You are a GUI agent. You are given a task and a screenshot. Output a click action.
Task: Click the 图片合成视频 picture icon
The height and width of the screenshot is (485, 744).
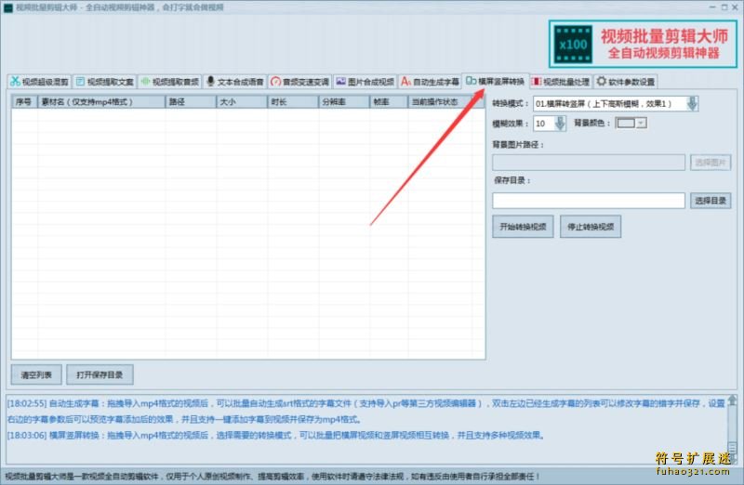pos(341,81)
